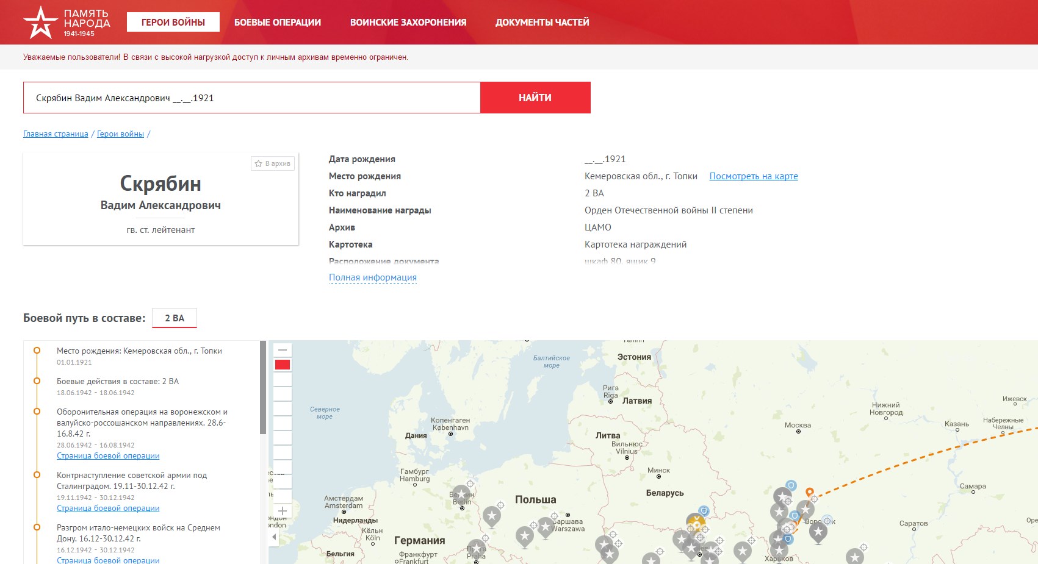Viewport: 1038px width, 564px height.
Task: Click blue shield marker below Moscow
Action: (791, 485)
